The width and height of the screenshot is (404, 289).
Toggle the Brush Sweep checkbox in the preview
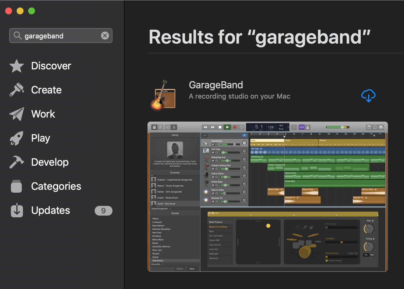point(327,261)
